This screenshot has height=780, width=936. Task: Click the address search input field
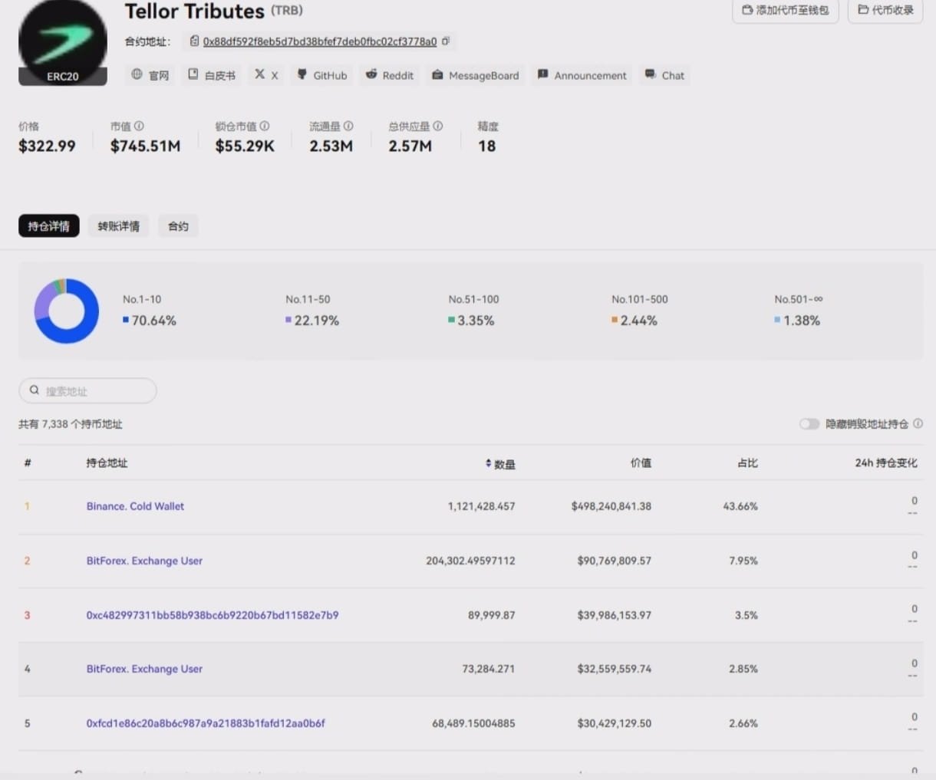coord(87,391)
